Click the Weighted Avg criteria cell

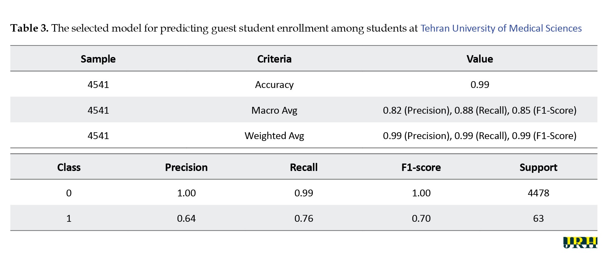[274, 136]
